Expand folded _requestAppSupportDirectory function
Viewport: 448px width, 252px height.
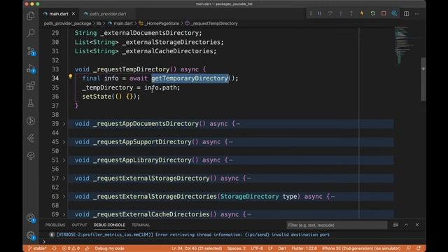point(64,142)
